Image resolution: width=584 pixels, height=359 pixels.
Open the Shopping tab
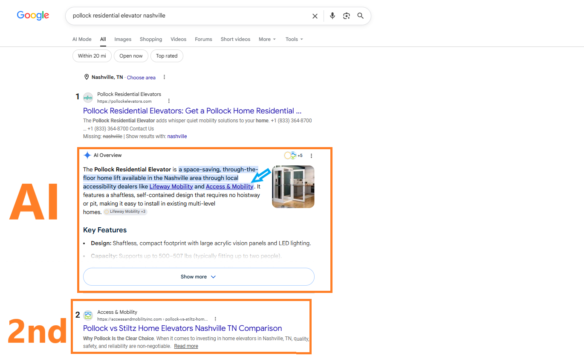pos(151,39)
